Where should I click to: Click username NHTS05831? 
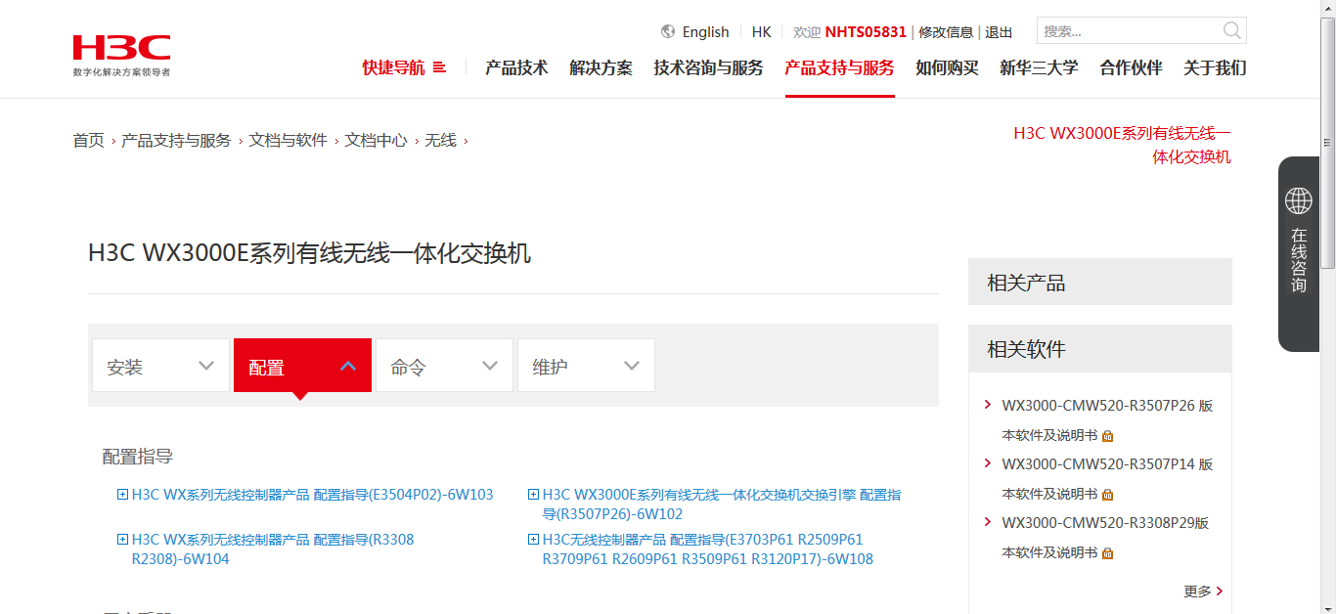pyautogui.click(x=866, y=31)
